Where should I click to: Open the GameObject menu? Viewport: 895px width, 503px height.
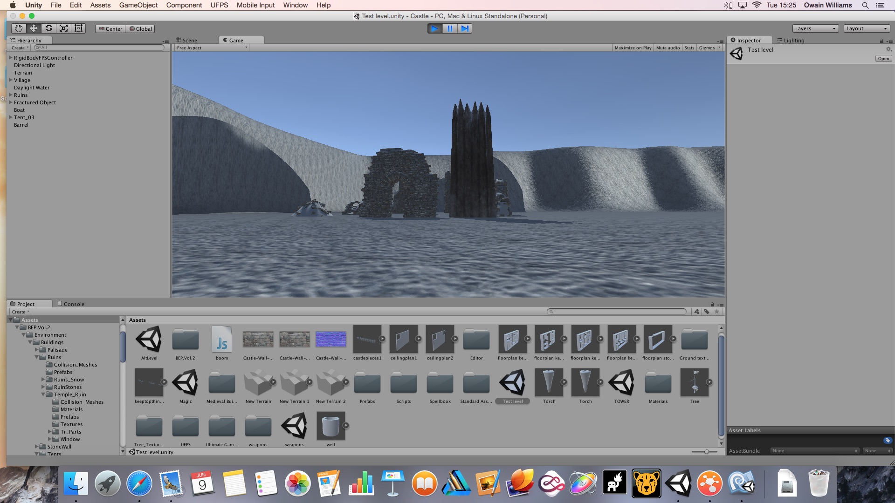click(x=138, y=5)
